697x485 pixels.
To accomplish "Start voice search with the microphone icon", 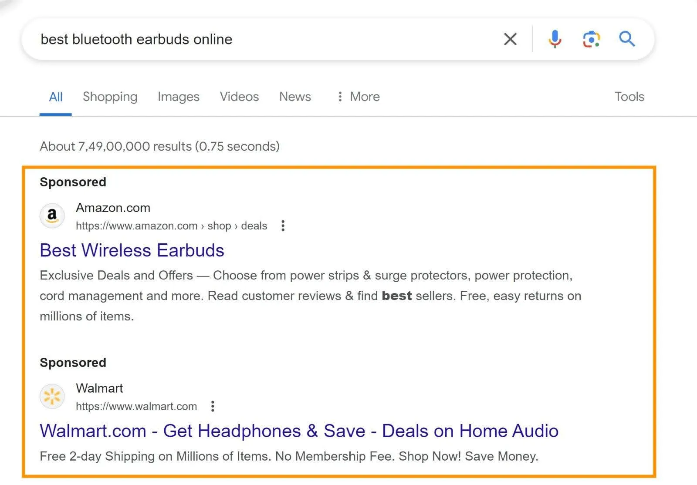I will click(555, 39).
